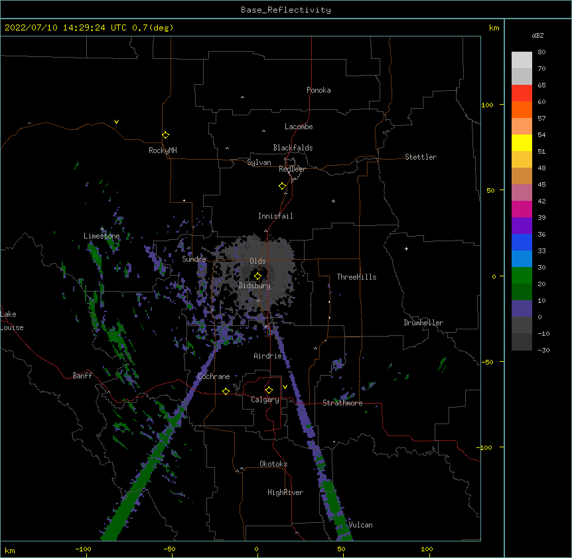572x558 pixels.
Task: Click the HighRiver label
Action: click(x=285, y=492)
